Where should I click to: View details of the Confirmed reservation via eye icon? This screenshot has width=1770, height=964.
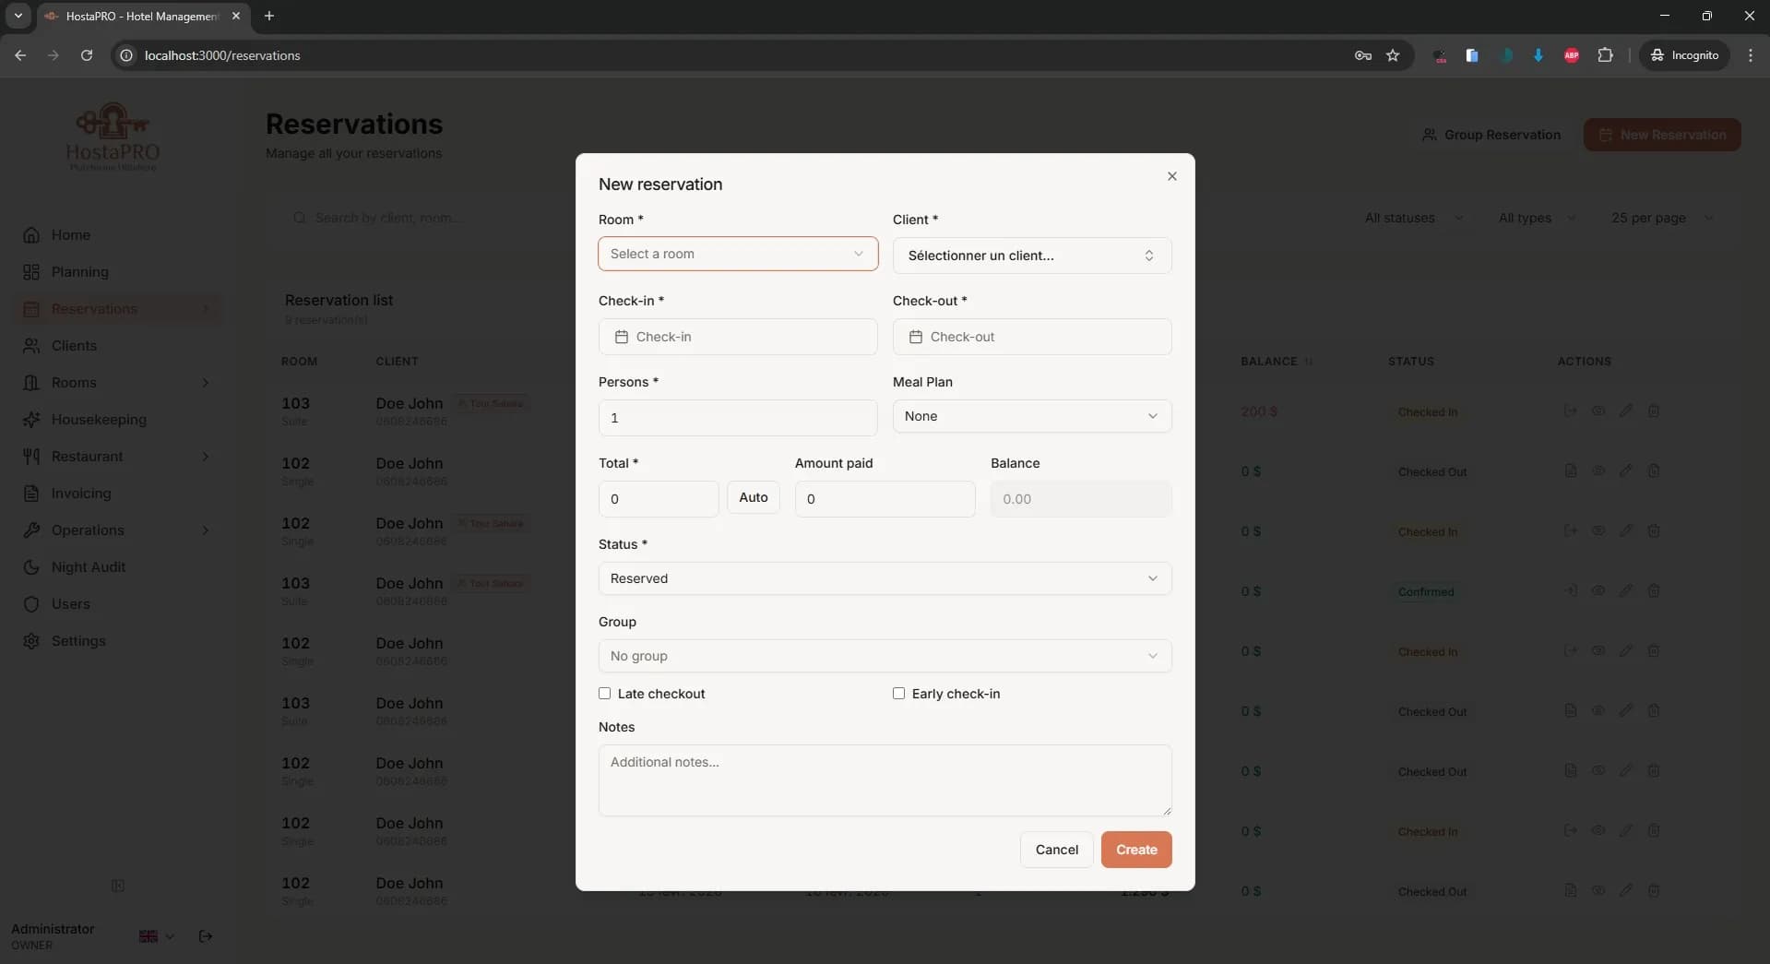[x=1598, y=590]
